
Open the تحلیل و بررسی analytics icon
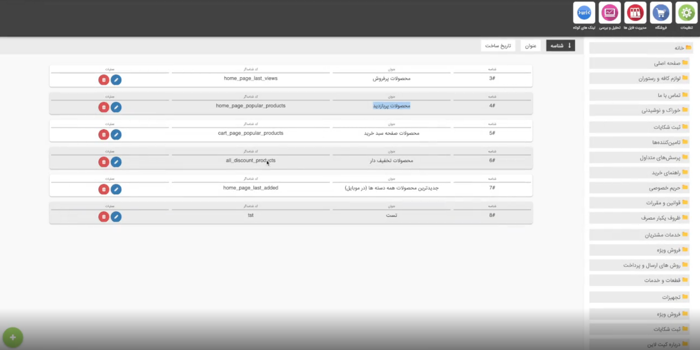click(609, 13)
